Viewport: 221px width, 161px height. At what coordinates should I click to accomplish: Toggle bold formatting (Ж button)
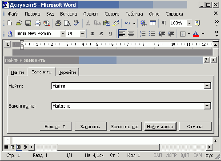click(x=92, y=34)
